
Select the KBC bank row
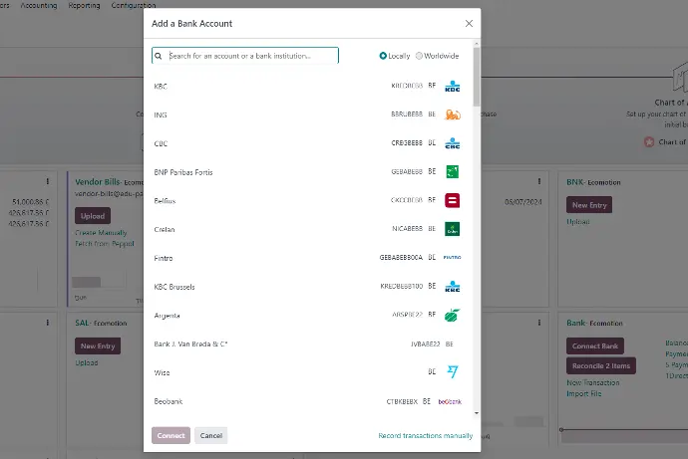click(307, 87)
